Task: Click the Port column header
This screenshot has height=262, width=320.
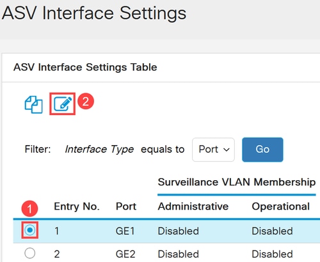Action: click(x=126, y=206)
